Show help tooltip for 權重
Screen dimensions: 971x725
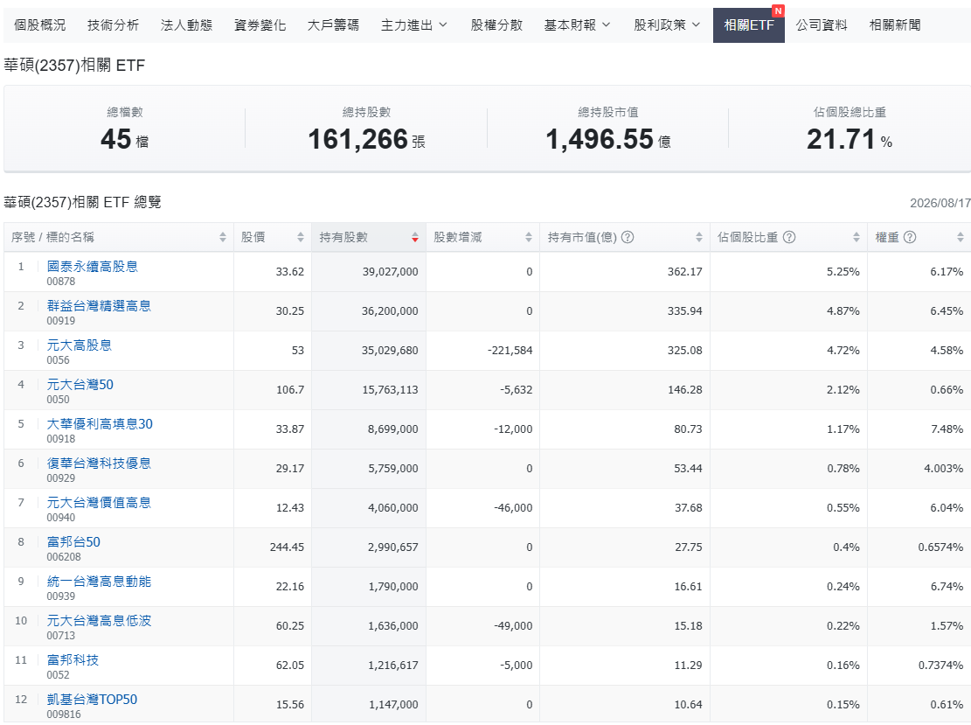pyautogui.click(x=910, y=237)
